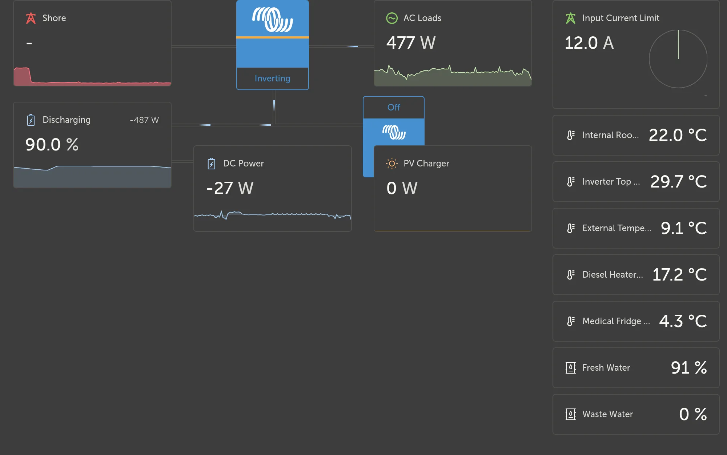Open the Inverting mode button
The width and height of the screenshot is (727, 455).
pos(273,78)
